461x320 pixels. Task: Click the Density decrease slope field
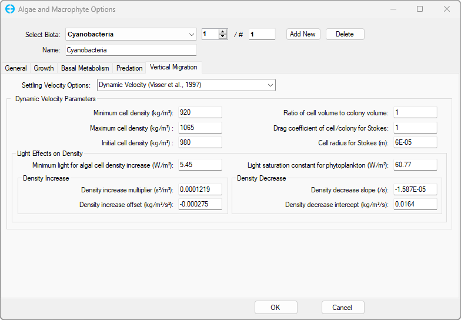pos(415,189)
